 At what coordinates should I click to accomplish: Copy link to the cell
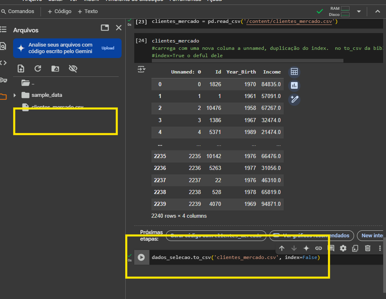pos(318,248)
